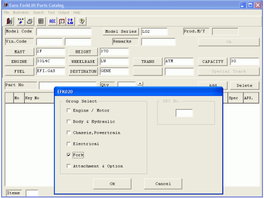This screenshot has width=264, height=198.
Task: Open the Illustration menu
Action: point(21,13)
